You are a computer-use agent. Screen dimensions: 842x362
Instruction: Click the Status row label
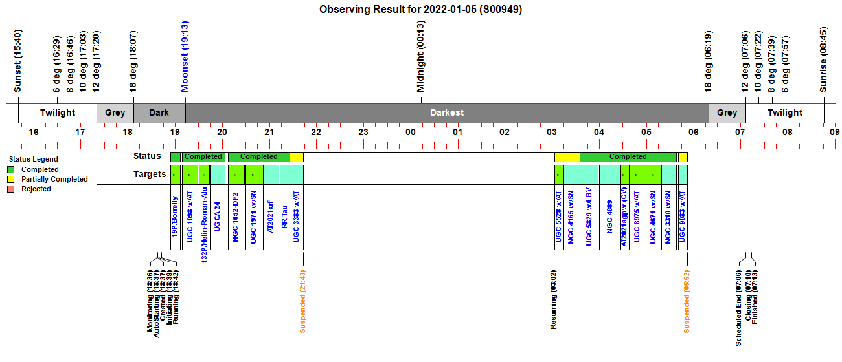point(147,156)
